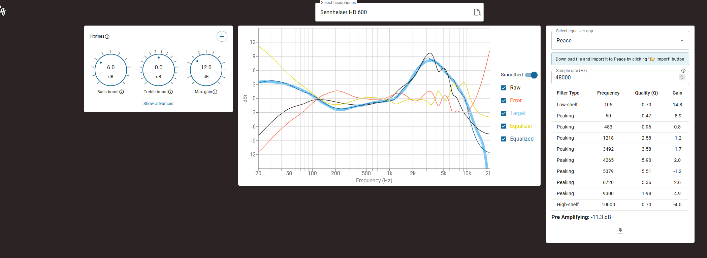Click the frequency value 6720
707x258 pixels.
click(x=608, y=182)
